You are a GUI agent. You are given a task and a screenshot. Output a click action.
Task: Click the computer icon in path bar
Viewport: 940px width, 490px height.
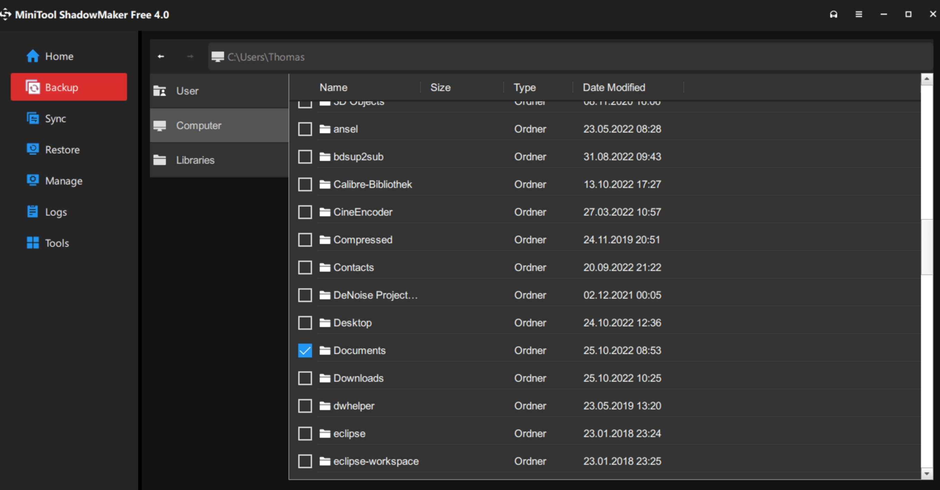[x=218, y=56]
